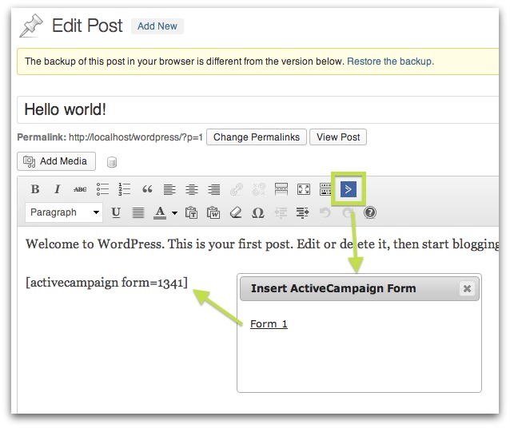
Task: Apply blockquote formatting
Action: click(x=147, y=189)
